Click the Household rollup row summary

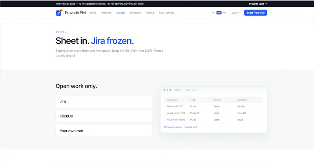176,120
